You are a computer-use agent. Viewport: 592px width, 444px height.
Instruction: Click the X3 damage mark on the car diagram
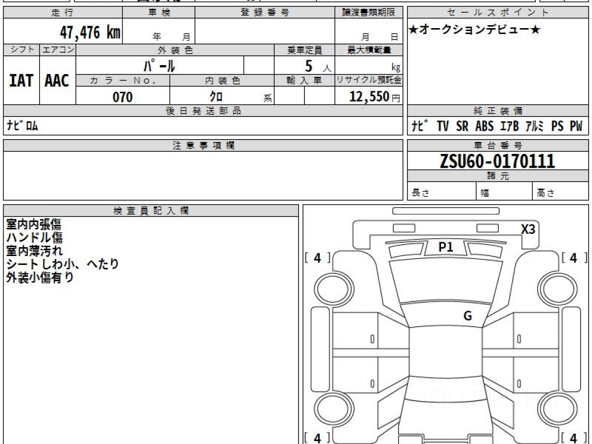pos(528,229)
